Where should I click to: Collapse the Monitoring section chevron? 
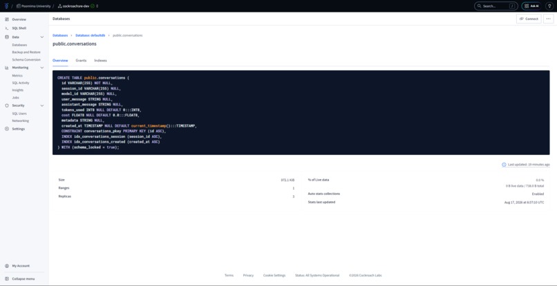pyautogui.click(x=42, y=68)
